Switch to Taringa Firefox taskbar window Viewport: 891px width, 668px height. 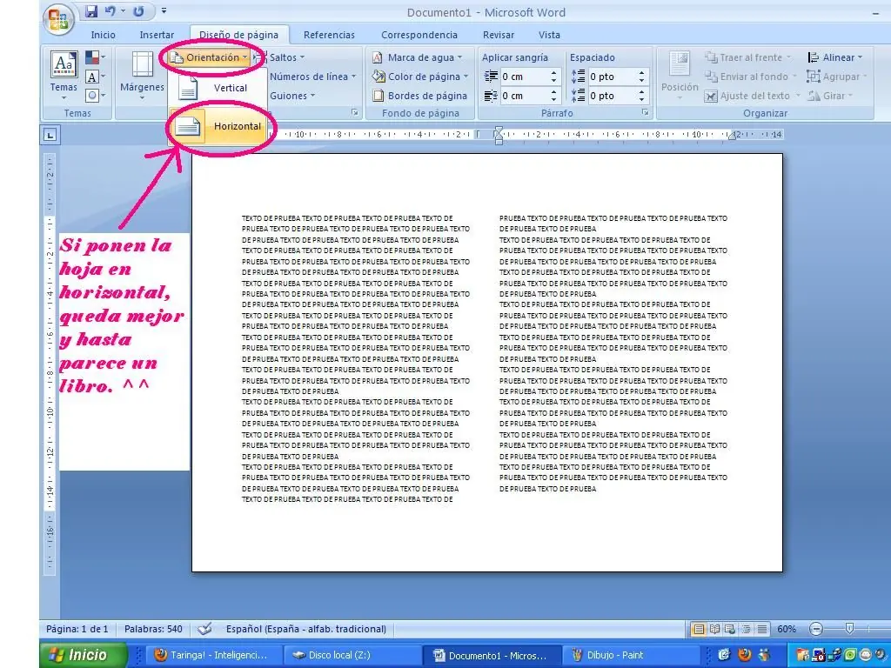tap(212, 655)
